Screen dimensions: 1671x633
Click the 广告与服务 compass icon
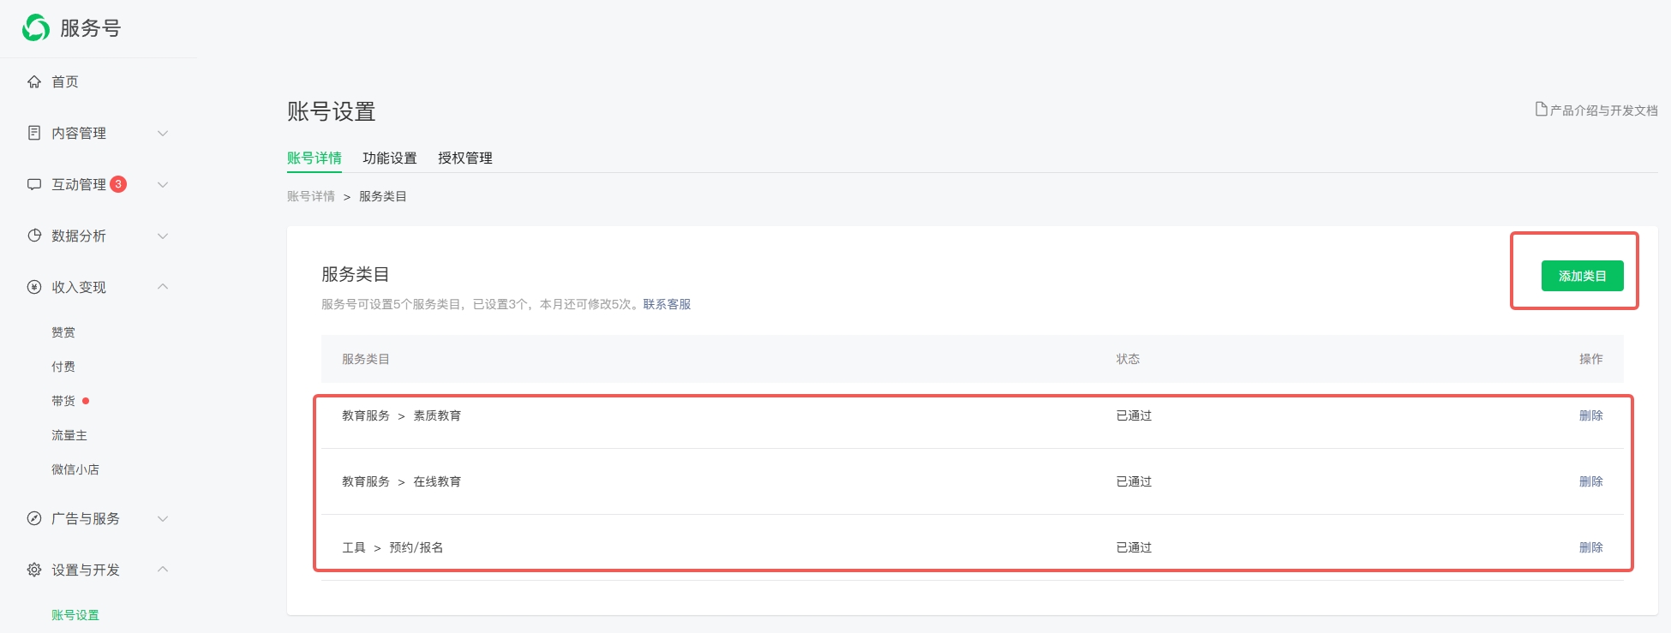click(34, 518)
